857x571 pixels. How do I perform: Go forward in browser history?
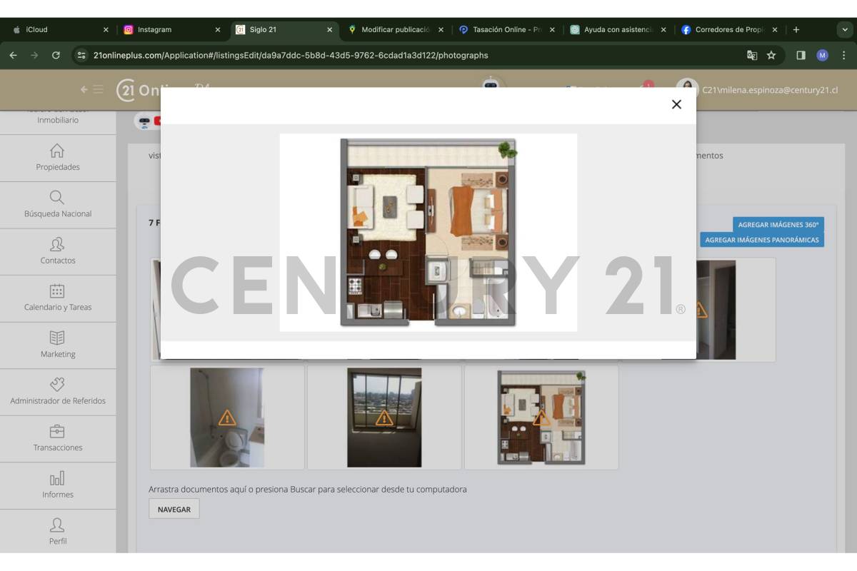click(34, 55)
